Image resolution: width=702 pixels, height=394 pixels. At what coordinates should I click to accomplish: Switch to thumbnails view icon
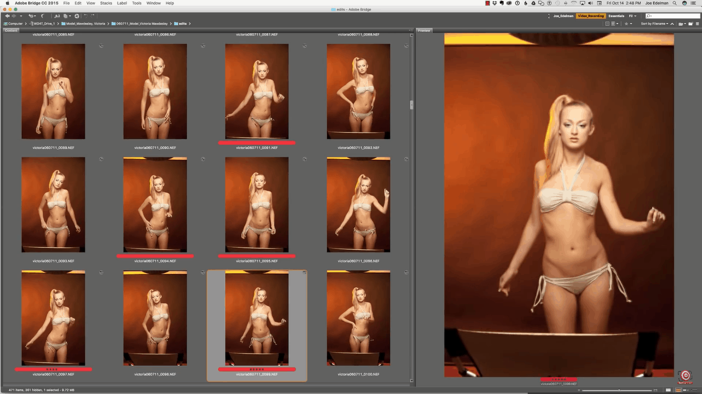pyautogui.click(x=678, y=390)
